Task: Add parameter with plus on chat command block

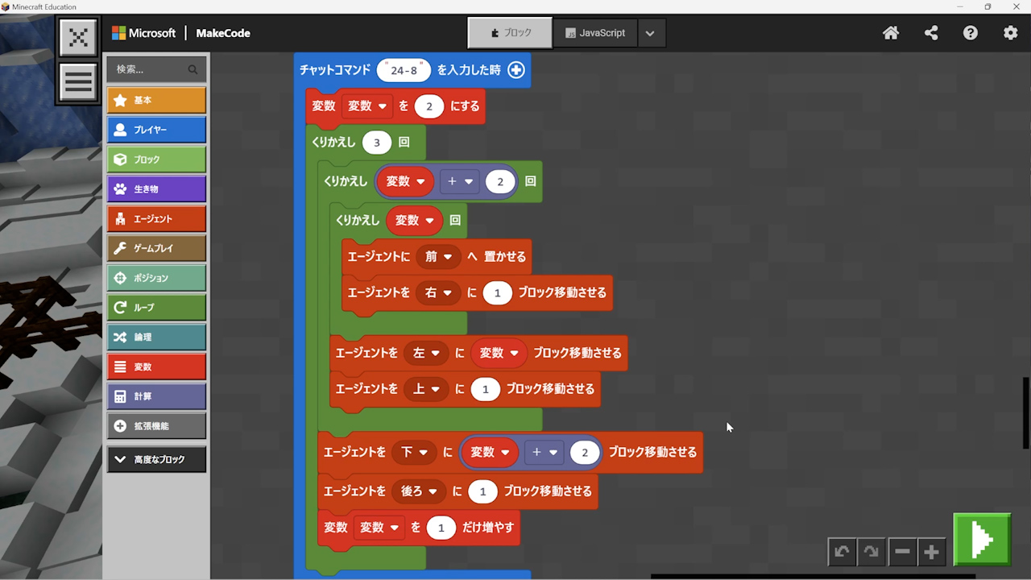Action: point(516,70)
